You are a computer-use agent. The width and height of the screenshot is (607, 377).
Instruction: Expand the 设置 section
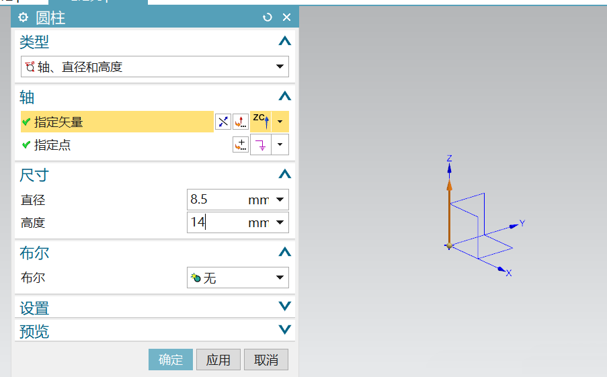[284, 306]
